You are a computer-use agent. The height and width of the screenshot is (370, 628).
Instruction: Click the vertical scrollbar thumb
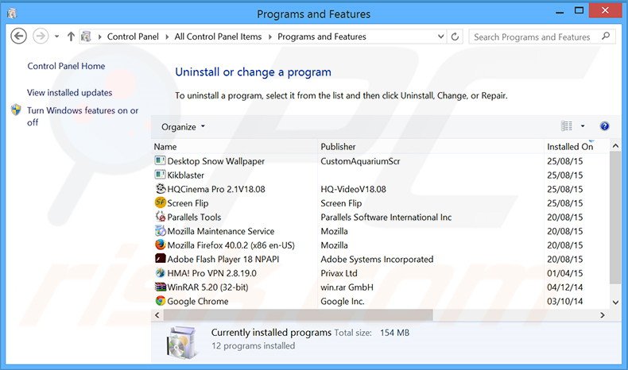coord(615,218)
